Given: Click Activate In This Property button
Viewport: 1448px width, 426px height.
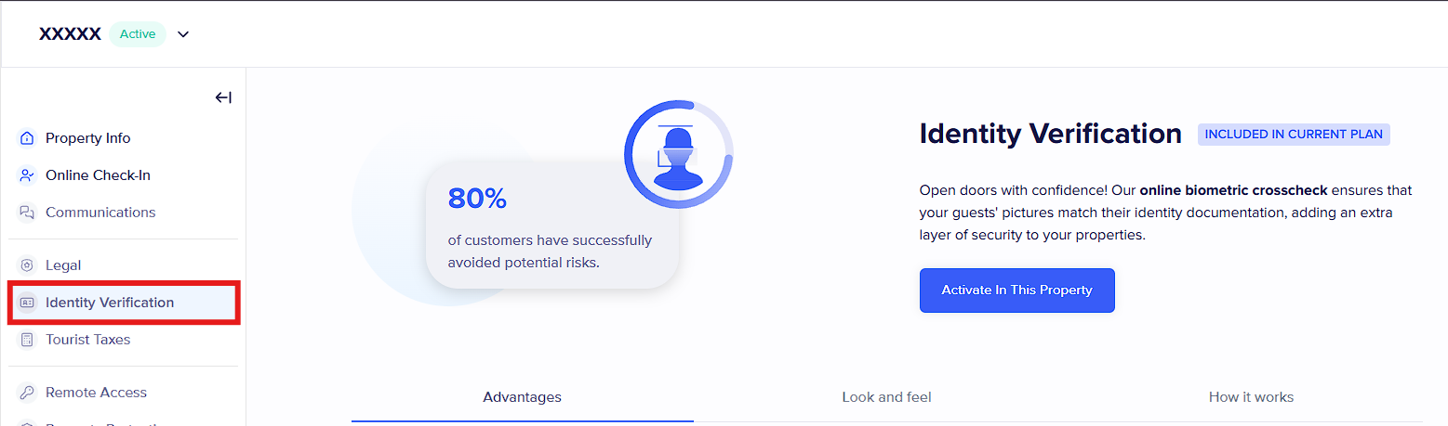Looking at the screenshot, I should [1016, 290].
